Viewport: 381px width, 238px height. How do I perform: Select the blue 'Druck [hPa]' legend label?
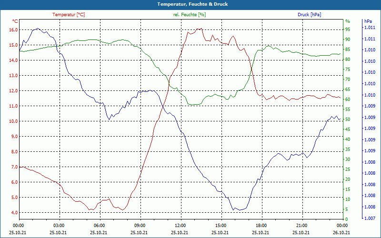[309, 15]
